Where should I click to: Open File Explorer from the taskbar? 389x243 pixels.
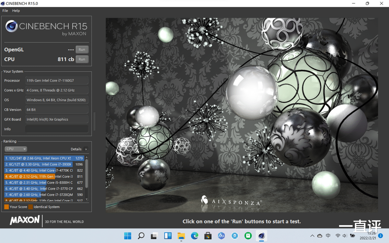[181, 236]
